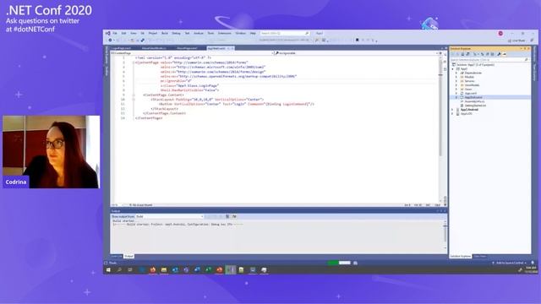Select the Views folder
The image size is (541, 304).
(x=467, y=90)
